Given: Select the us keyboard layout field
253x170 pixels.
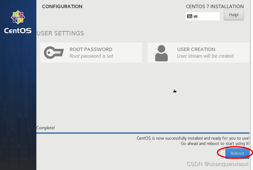Looking at the screenshot, I should pyautogui.click(x=203, y=16).
